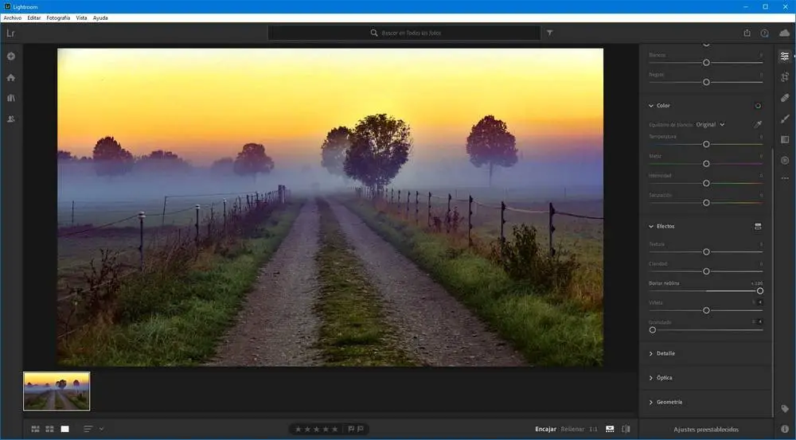The image size is (796, 440).
Task: Open the sort options dropdown arrow
Action: (102, 429)
